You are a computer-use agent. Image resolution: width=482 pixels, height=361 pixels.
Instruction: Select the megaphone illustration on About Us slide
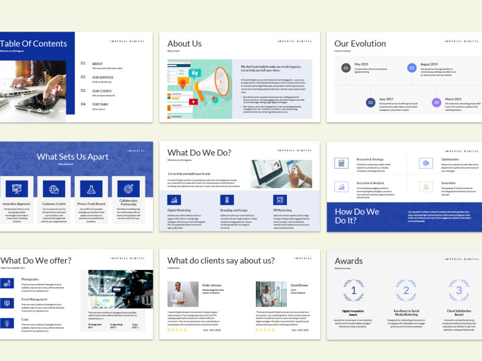point(200,89)
